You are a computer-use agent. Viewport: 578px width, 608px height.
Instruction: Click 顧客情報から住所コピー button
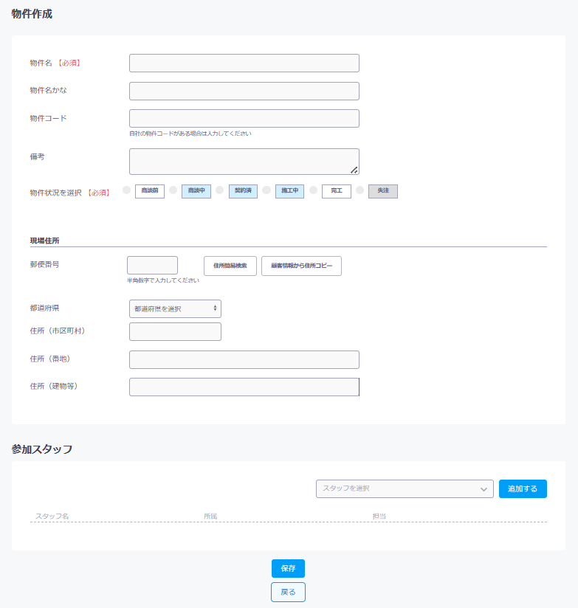[301, 266]
